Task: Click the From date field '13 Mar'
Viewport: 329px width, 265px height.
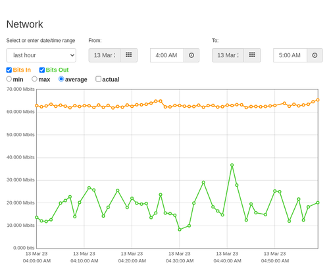Action: click(105, 55)
